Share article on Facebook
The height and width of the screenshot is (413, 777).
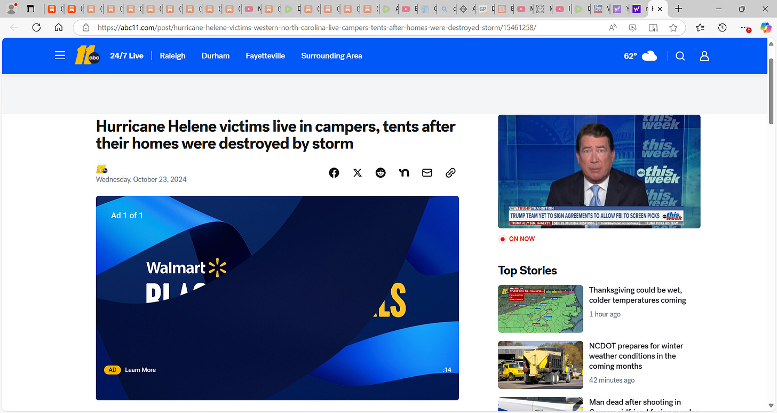coord(334,172)
